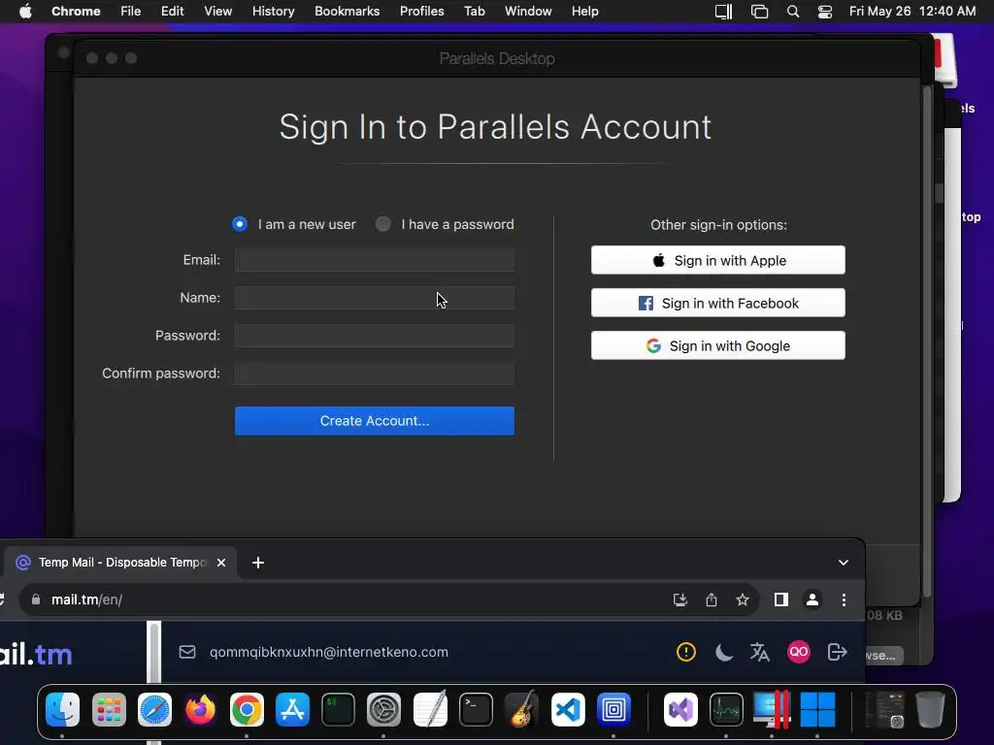This screenshot has height=745, width=994.
Task: Click the sidebar display icon in menu bar
Action: click(x=723, y=12)
